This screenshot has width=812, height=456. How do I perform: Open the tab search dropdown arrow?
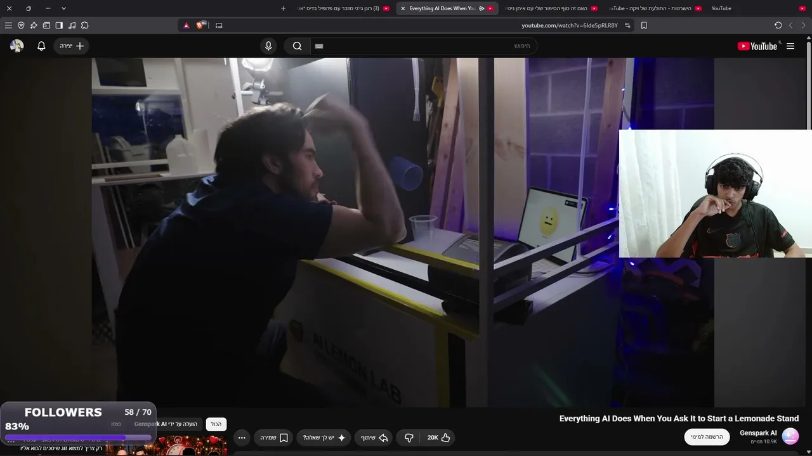click(63, 8)
